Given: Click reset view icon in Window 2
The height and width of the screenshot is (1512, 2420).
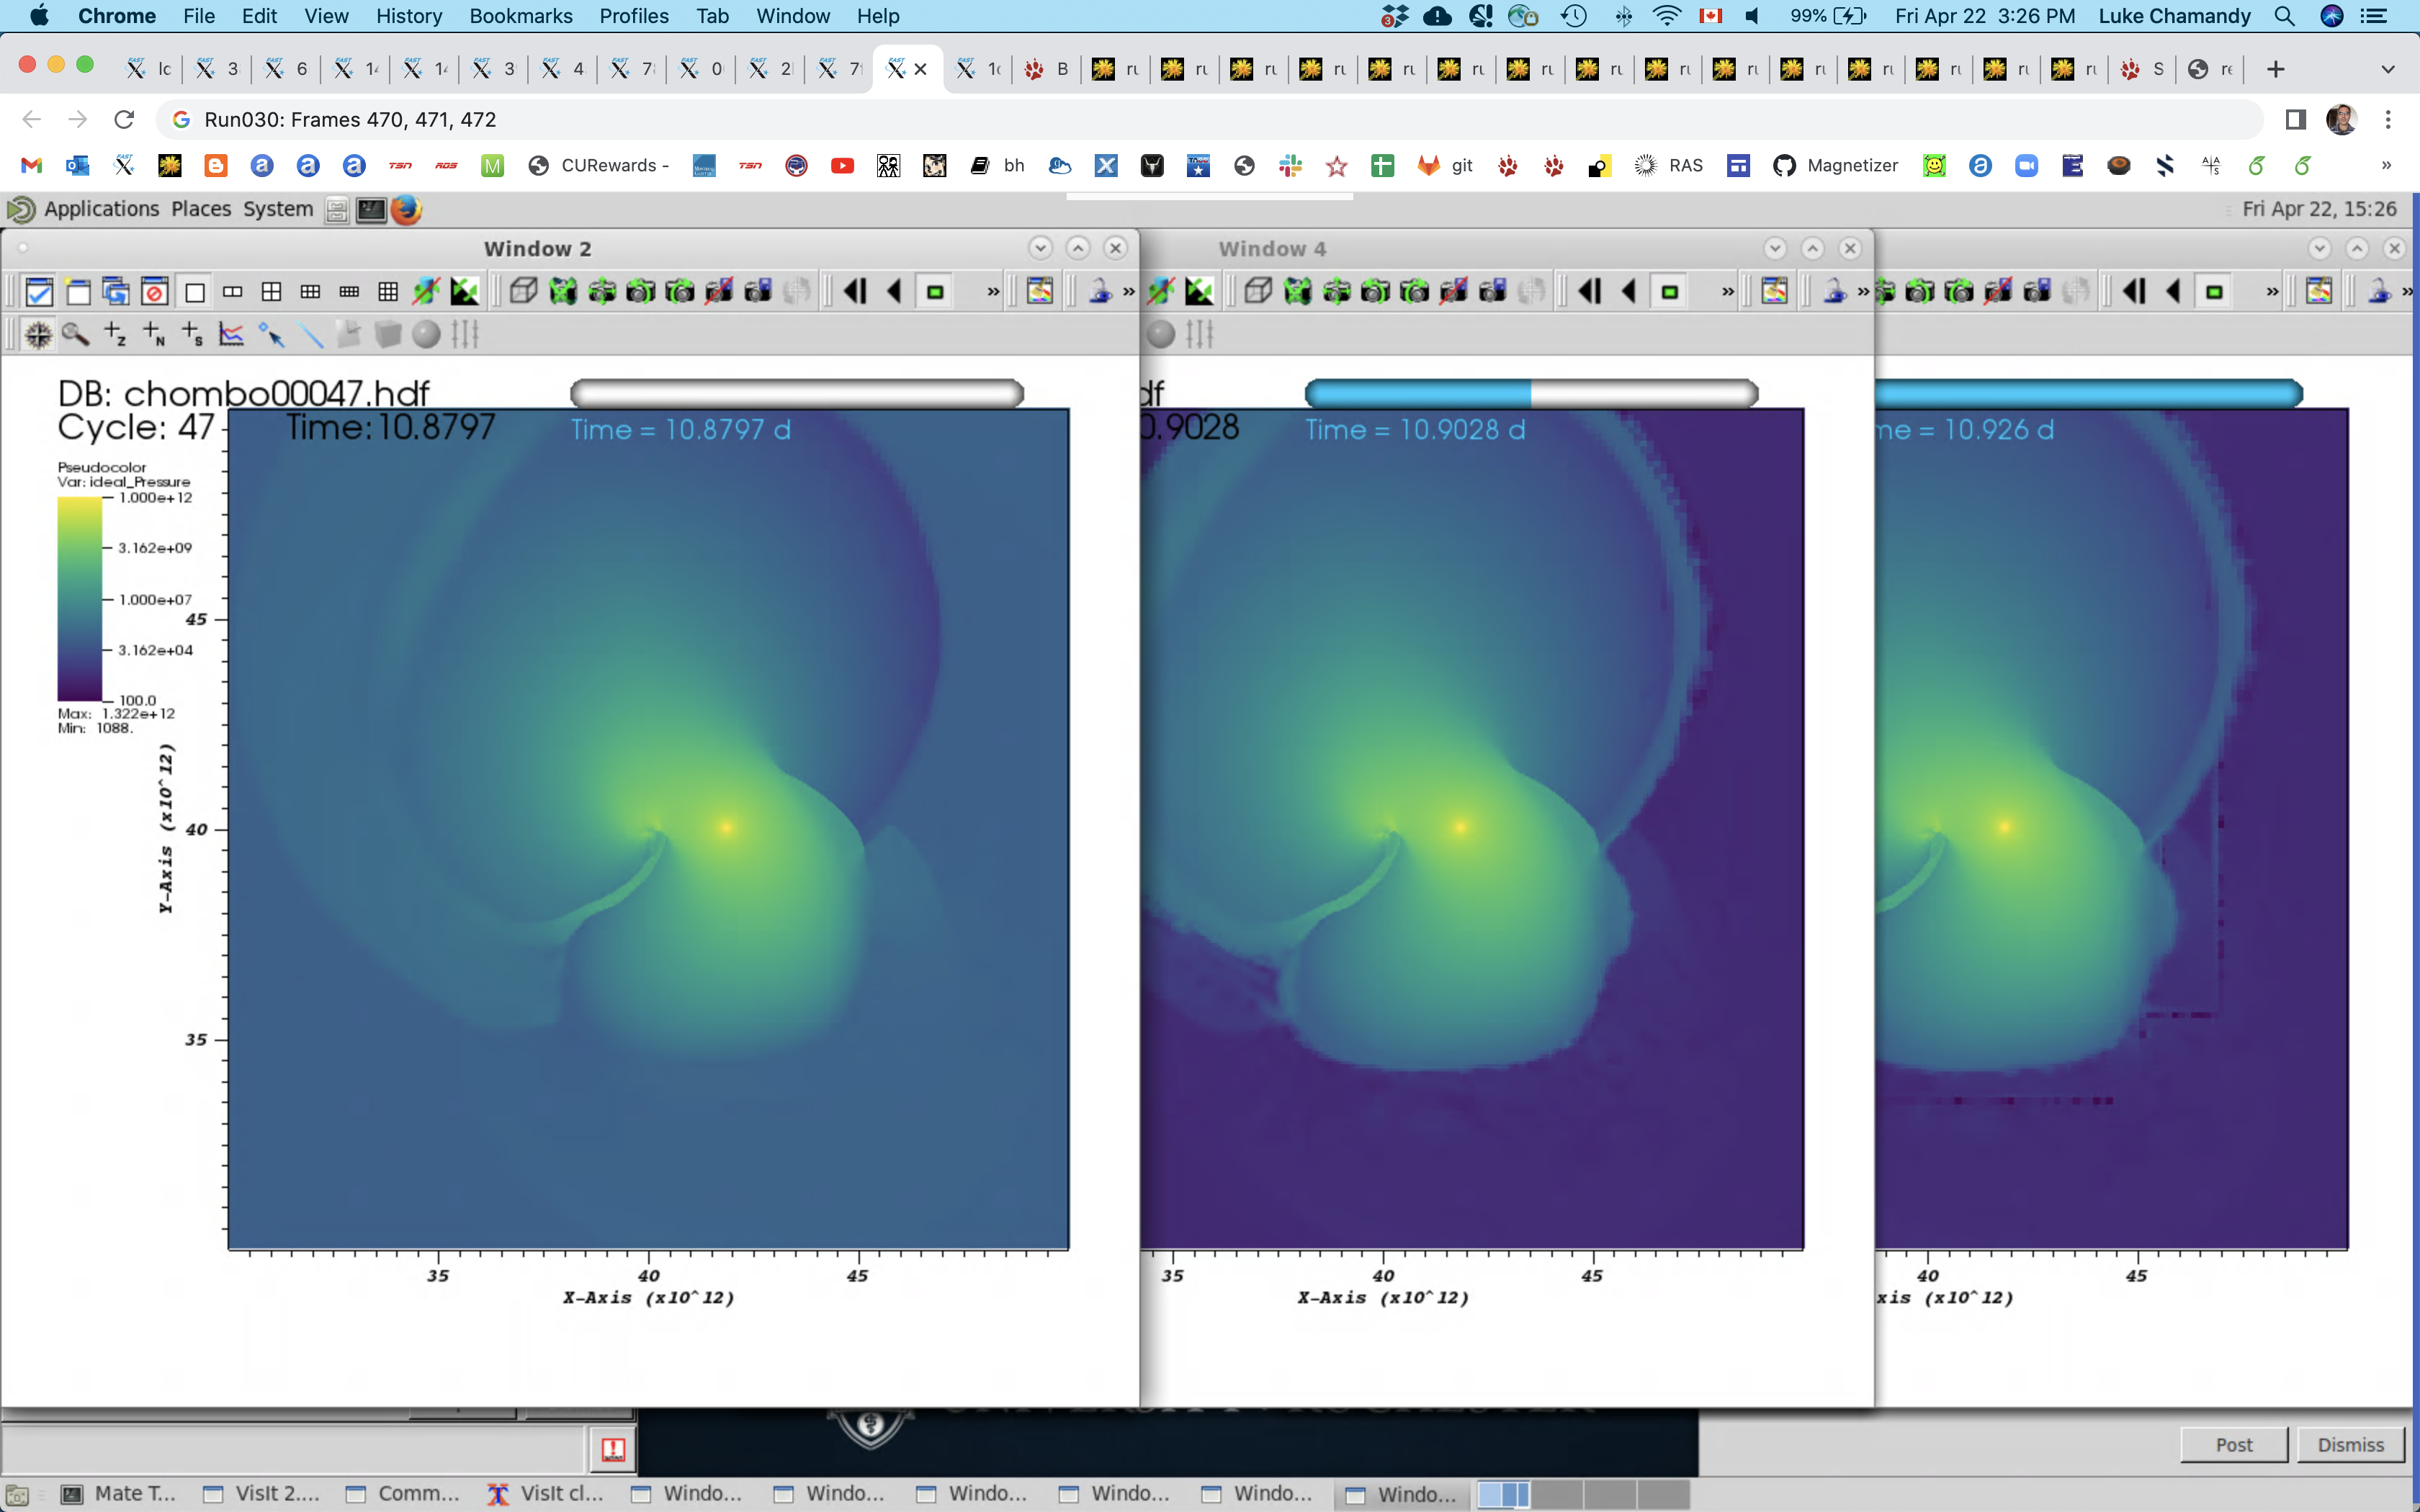Looking at the screenshot, I should click(x=563, y=292).
